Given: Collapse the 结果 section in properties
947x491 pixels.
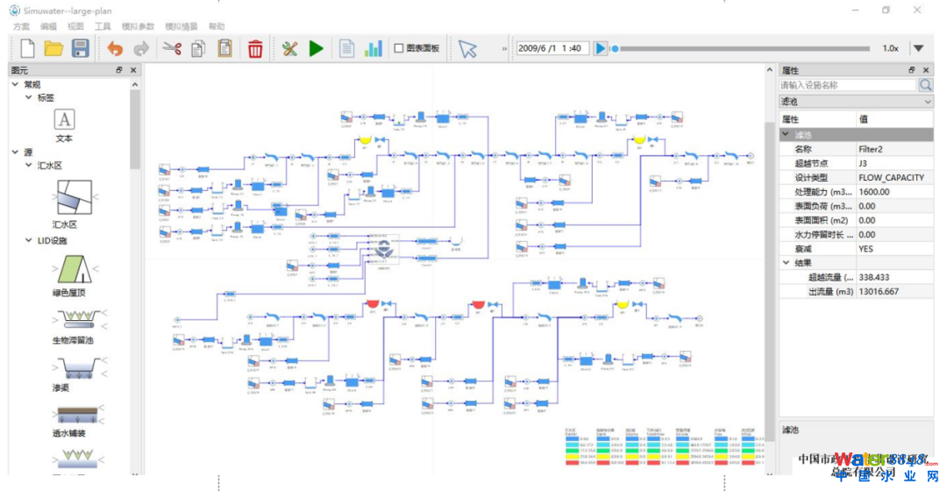Looking at the screenshot, I should pos(787,262).
